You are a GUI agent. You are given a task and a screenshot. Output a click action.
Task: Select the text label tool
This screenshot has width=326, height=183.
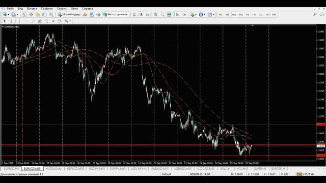(60, 21)
